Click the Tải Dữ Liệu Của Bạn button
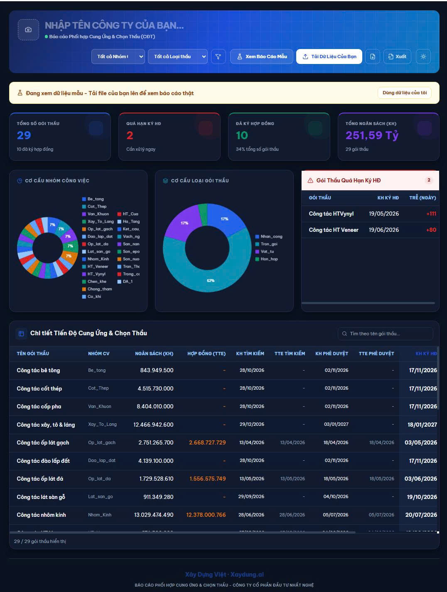Image resolution: width=447 pixels, height=592 pixels. [x=329, y=56]
